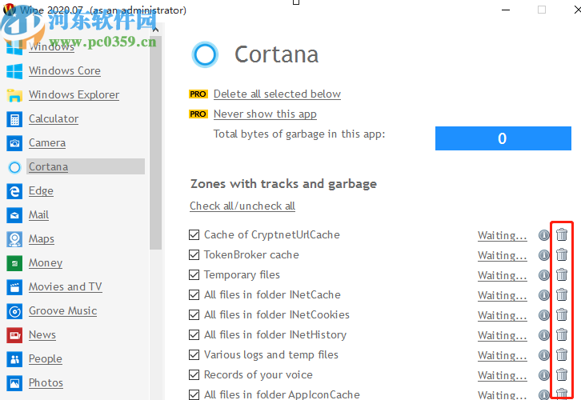This screenshot has height=400, width=581.
Task: Delete Temporary files via trash icon
Action: tap(562, 274)
